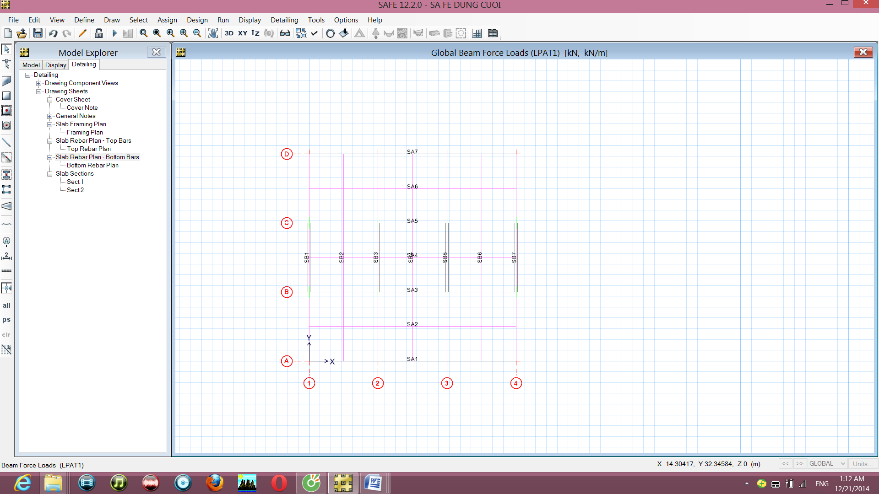Choose the draw slab/area tool

(6, 81)
